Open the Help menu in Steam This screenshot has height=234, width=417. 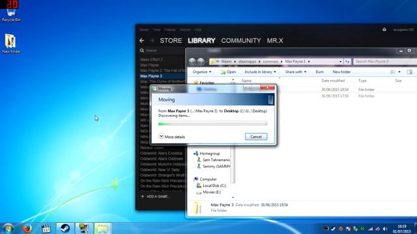point(198,30)
